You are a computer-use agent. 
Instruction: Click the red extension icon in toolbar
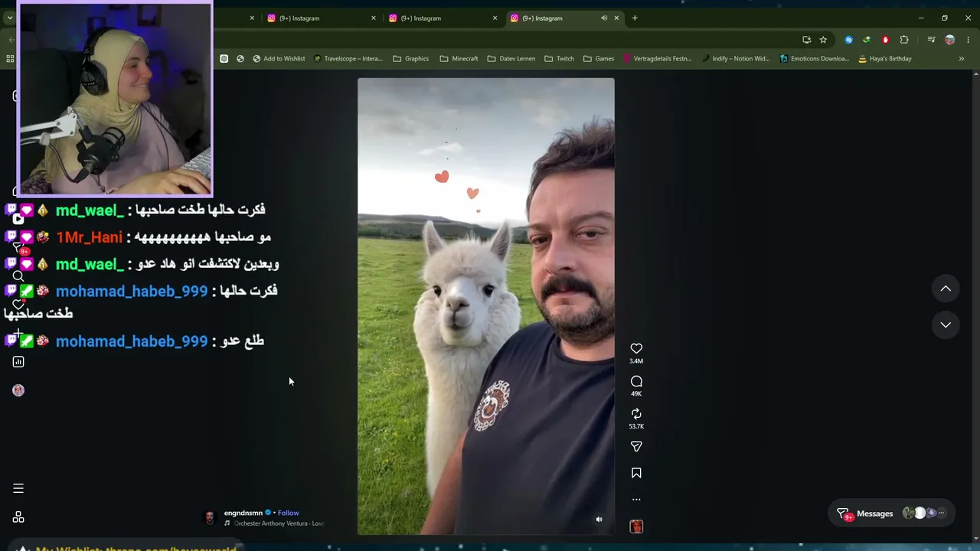[886, 40]
